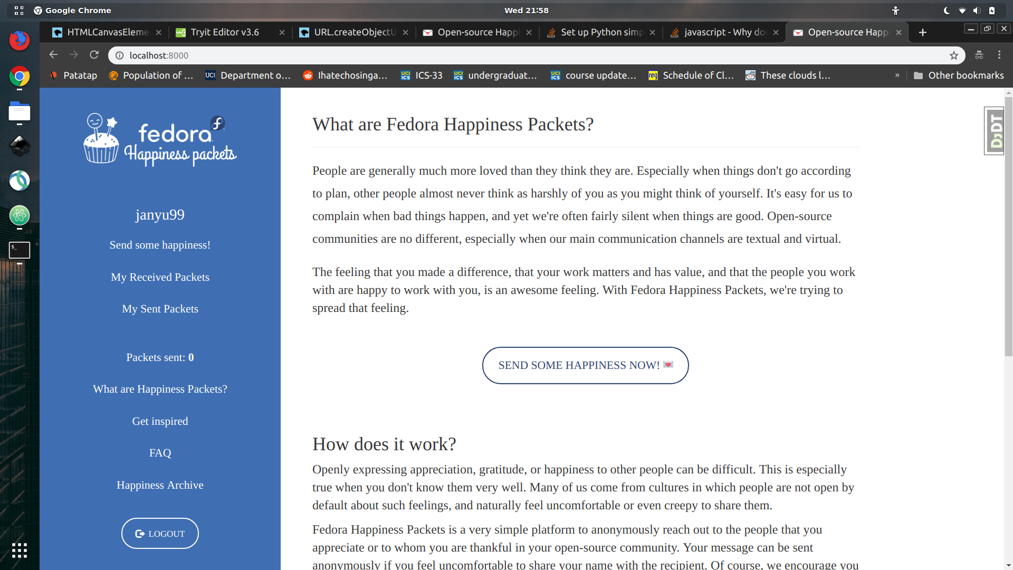Viewport: 1013px width, 570px height.
Task: Open the FAQ page
Action: (160, 453)
